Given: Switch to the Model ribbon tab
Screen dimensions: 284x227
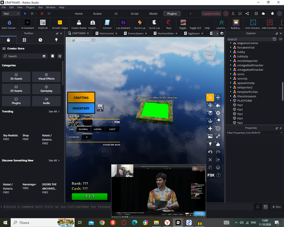Looking at the screenshot, I should 153,14.
